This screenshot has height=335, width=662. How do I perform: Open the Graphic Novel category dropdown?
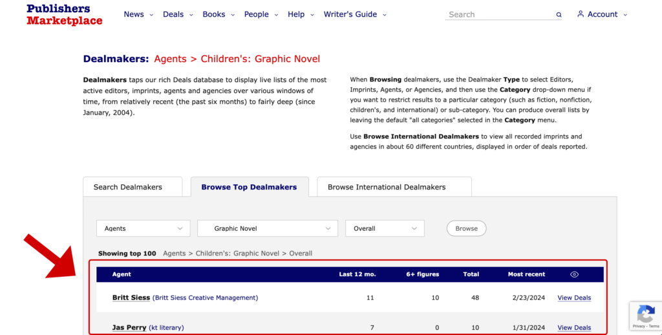click(x=267, y=228)
